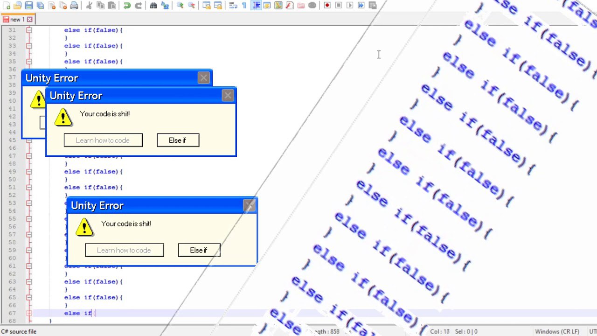Toggle the Document Map panel icon

tap(278, 6)
